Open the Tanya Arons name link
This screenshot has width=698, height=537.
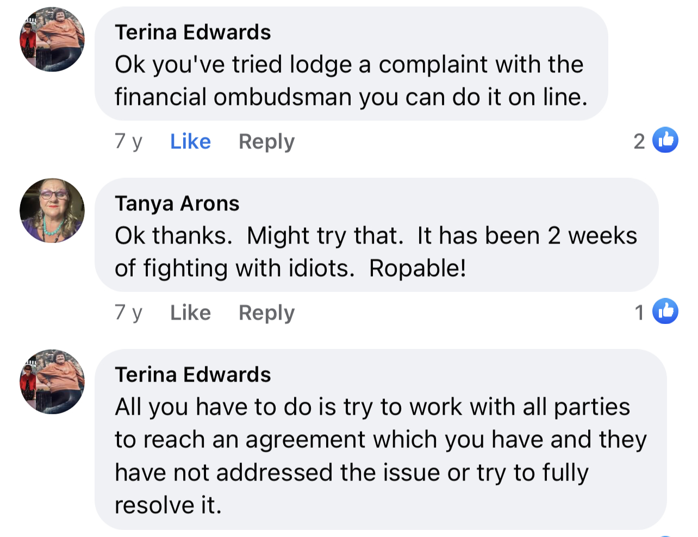177,203
